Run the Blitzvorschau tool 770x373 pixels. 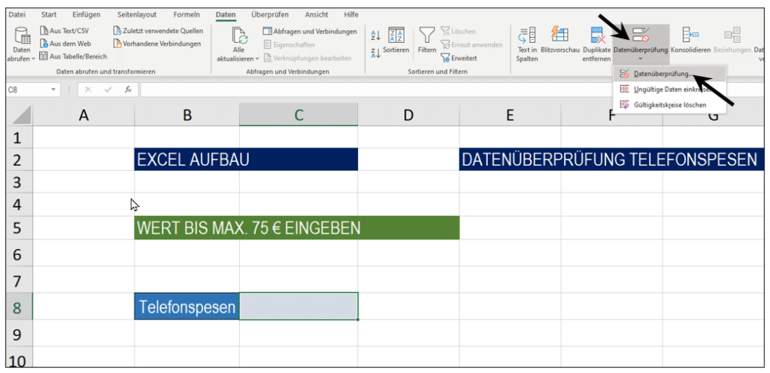[559, 41]
